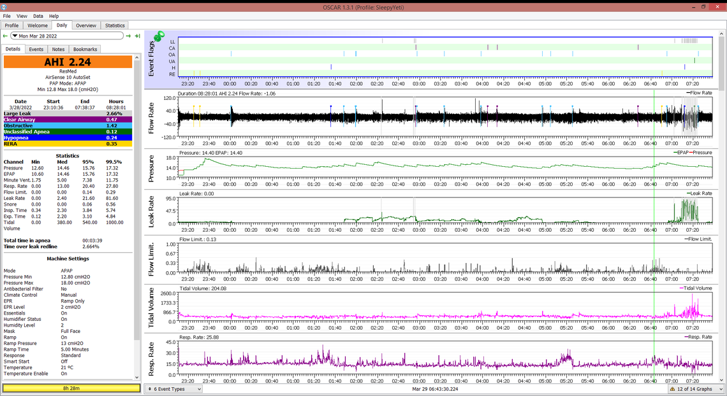Screen dimensions: 727x396
Task: Click the Hypopnea blue row
Action: coord(68,138)
